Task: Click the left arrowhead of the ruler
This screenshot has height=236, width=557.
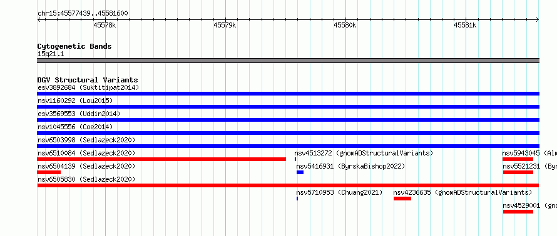Action: [39, 20]
